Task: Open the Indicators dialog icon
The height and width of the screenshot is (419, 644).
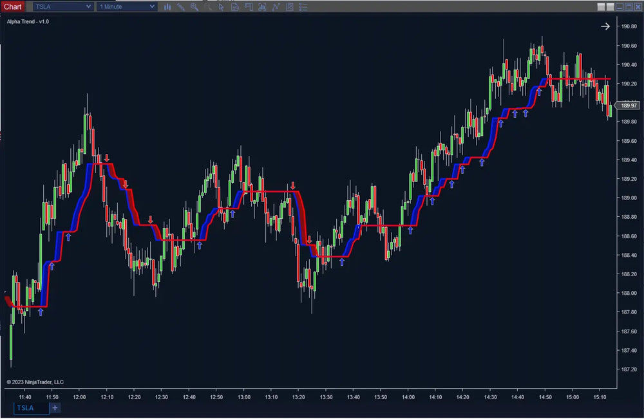Action: [x=263, y=6]
